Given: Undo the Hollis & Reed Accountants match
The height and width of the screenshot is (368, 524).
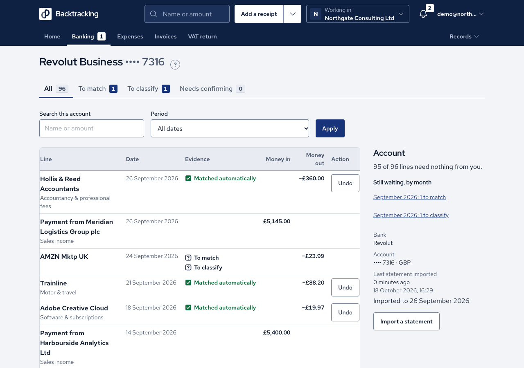Looking at the screenshot, I should click(x=345, y=183).
